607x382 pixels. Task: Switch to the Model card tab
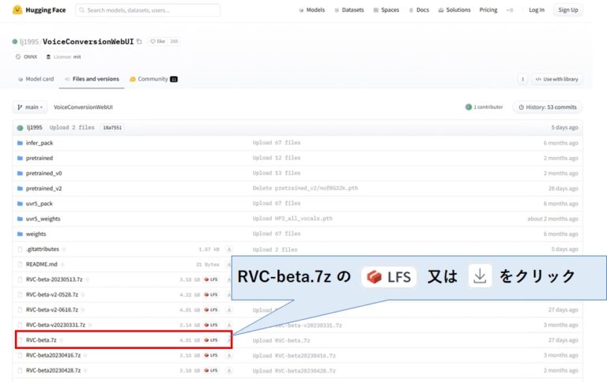36,79
